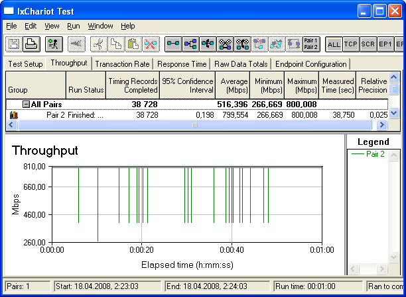Click the All Pairs average value 516,396

coord(232,105)
